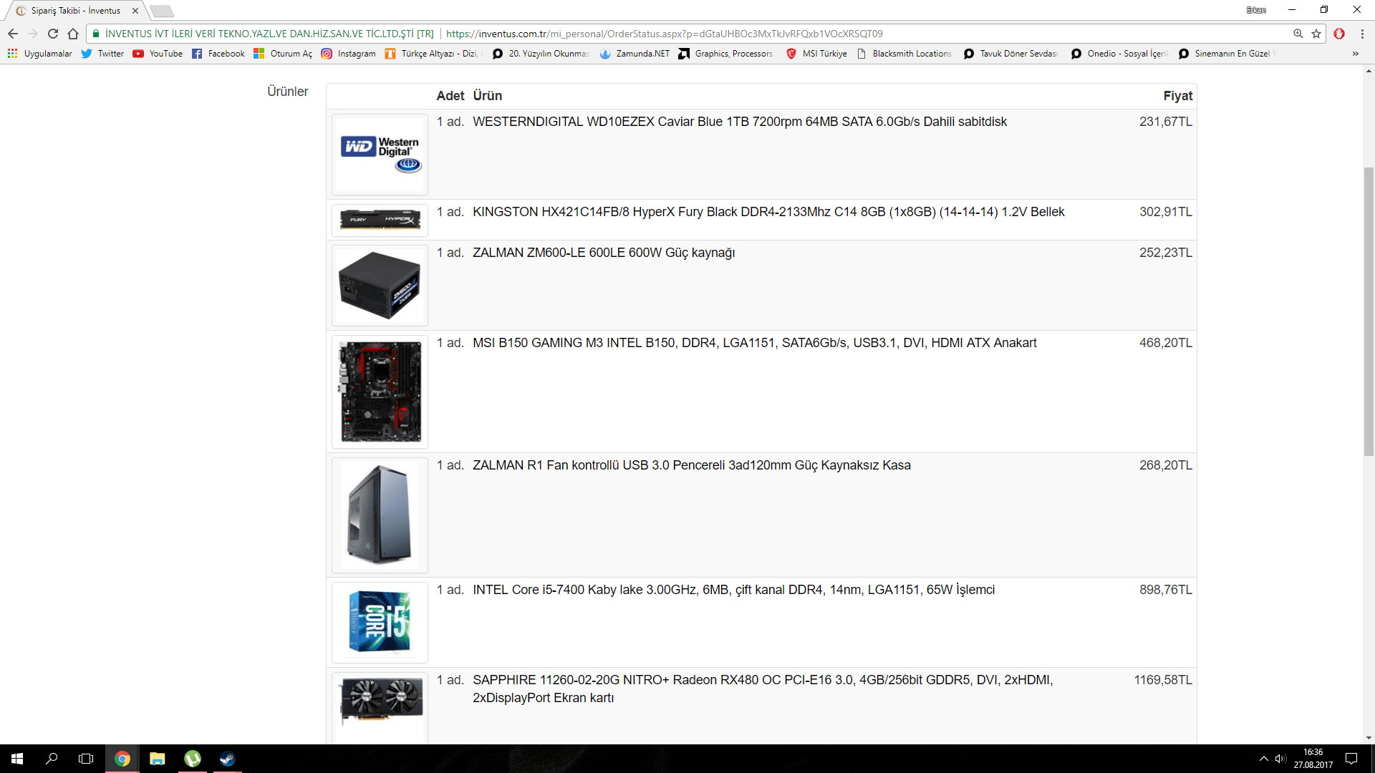
Task: Click the browser home icon
Action: tap(73, 34)
